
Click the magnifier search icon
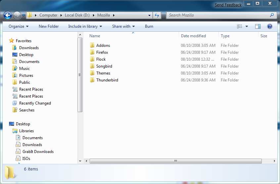(272, 15)
